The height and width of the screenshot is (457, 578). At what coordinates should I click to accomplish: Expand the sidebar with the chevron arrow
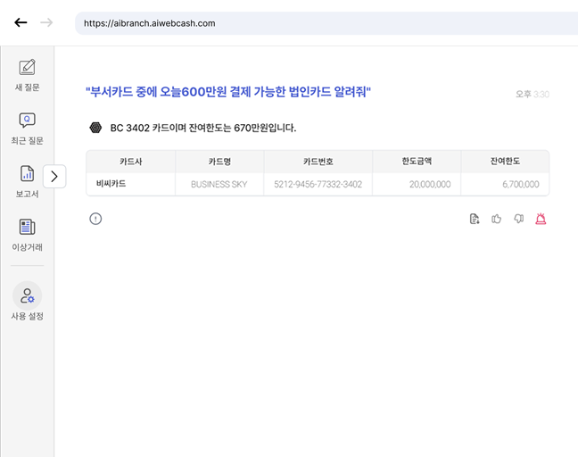[x=54, y=176]
